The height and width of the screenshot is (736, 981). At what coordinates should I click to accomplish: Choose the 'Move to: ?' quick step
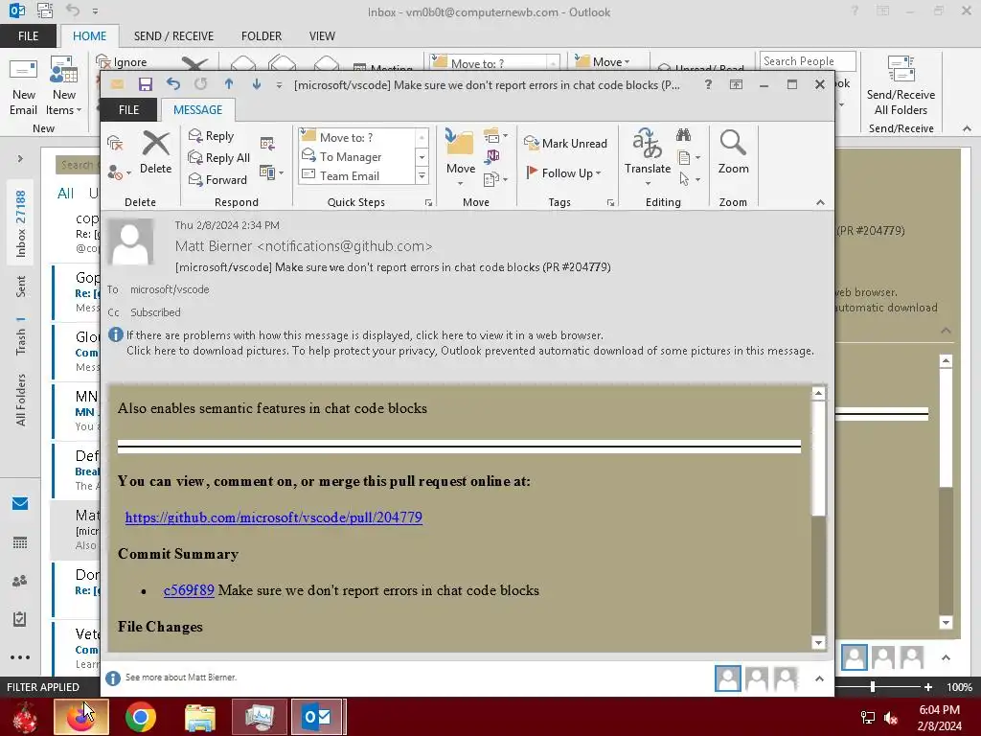tap(355, 137)
